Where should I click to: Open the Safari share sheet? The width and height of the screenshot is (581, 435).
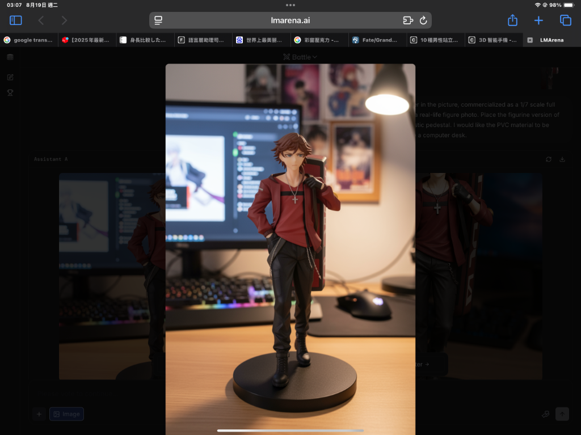coord(512,20)
